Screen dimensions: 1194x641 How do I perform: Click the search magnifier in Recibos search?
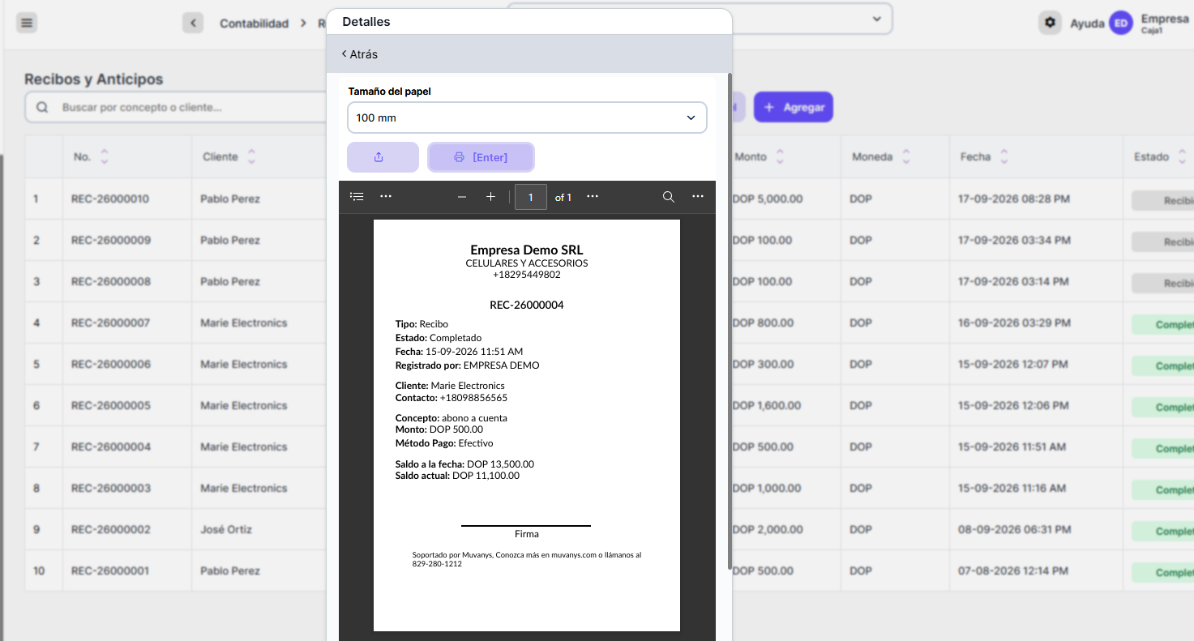point(43,108)
